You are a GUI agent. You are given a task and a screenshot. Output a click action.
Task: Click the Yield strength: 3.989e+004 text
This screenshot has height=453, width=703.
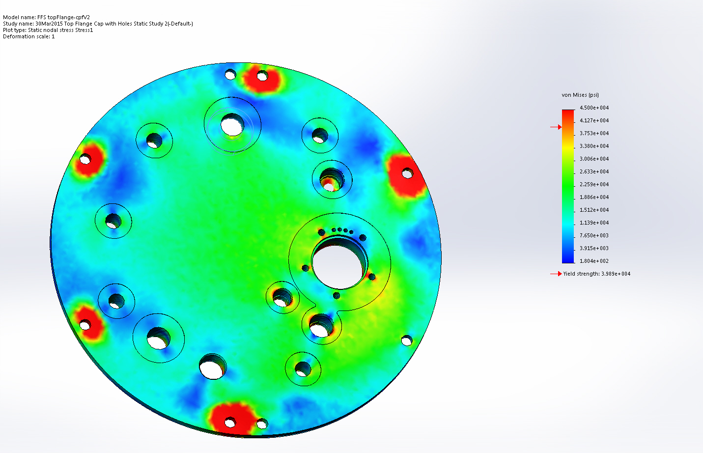597,274
